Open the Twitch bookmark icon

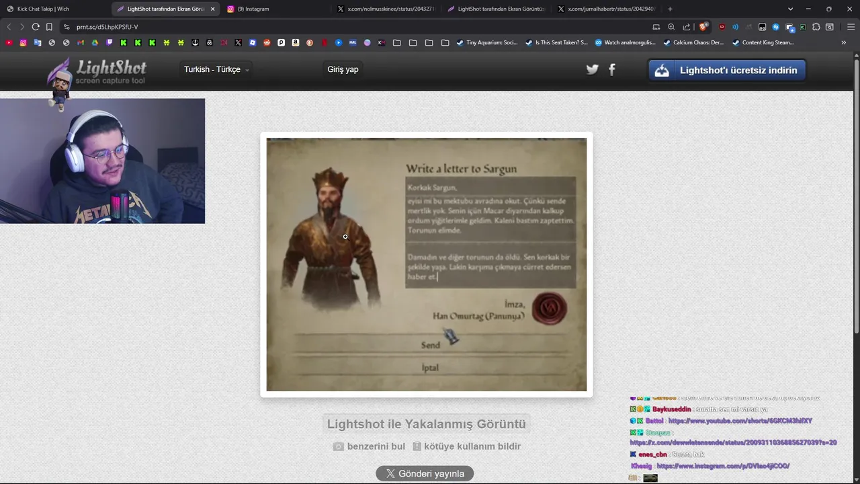(x=110, y=42)
